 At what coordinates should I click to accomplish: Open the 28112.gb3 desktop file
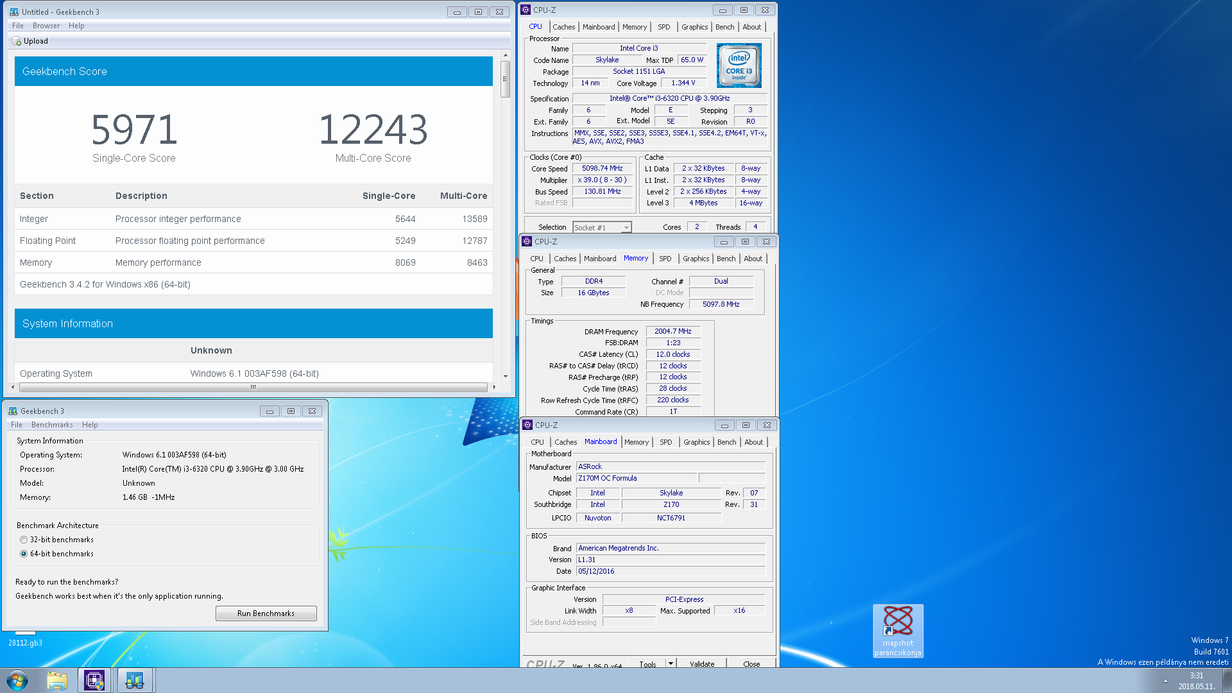(x=25, y=638)
